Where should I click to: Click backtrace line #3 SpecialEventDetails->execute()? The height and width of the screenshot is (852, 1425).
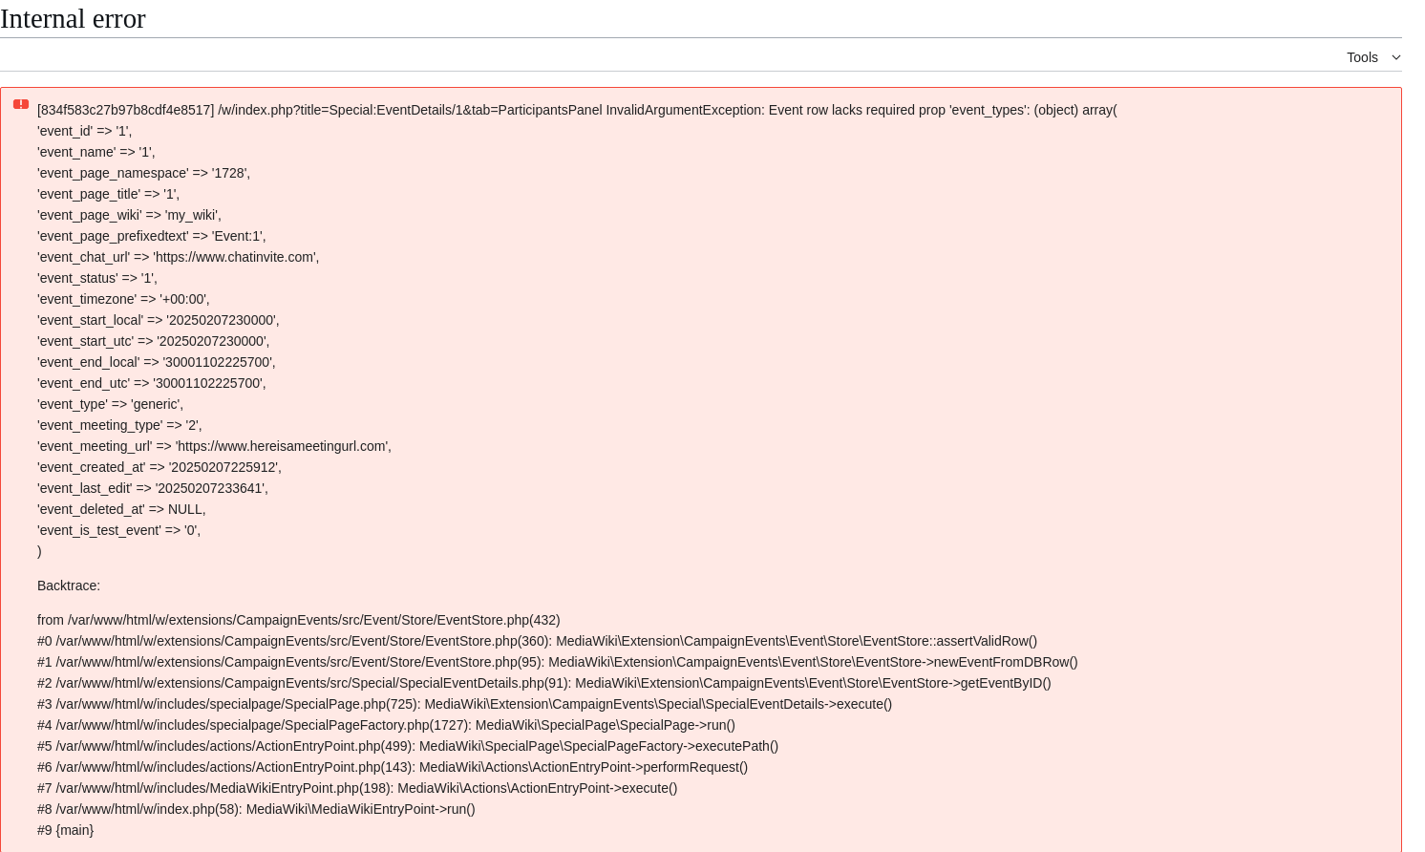(464, 704)
